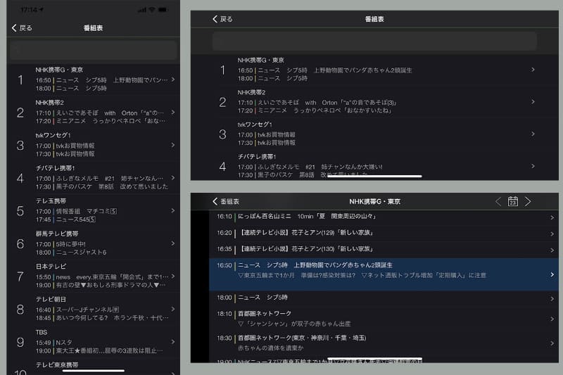Tap 17:20 ミニアニメ in top-right panel

point(315,110)
